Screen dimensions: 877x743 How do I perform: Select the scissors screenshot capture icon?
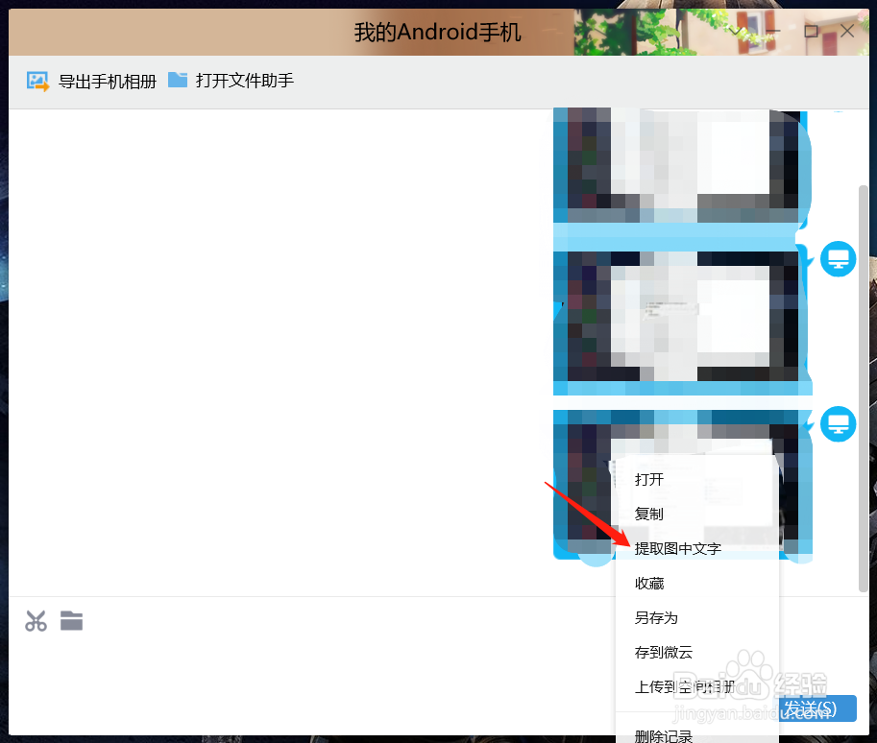point(35,621)
